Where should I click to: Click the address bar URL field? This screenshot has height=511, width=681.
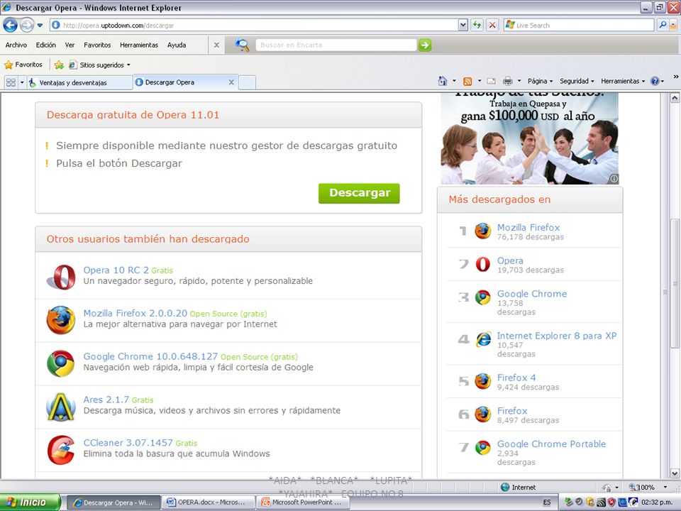(254, 26)
